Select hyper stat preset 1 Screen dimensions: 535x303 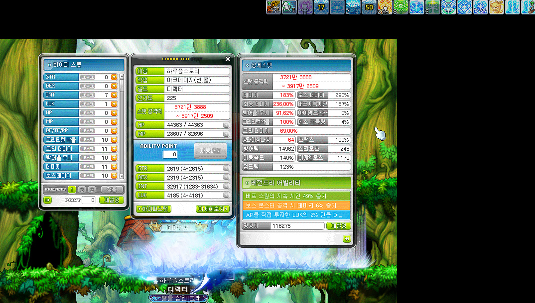click(x=72, y=190)
